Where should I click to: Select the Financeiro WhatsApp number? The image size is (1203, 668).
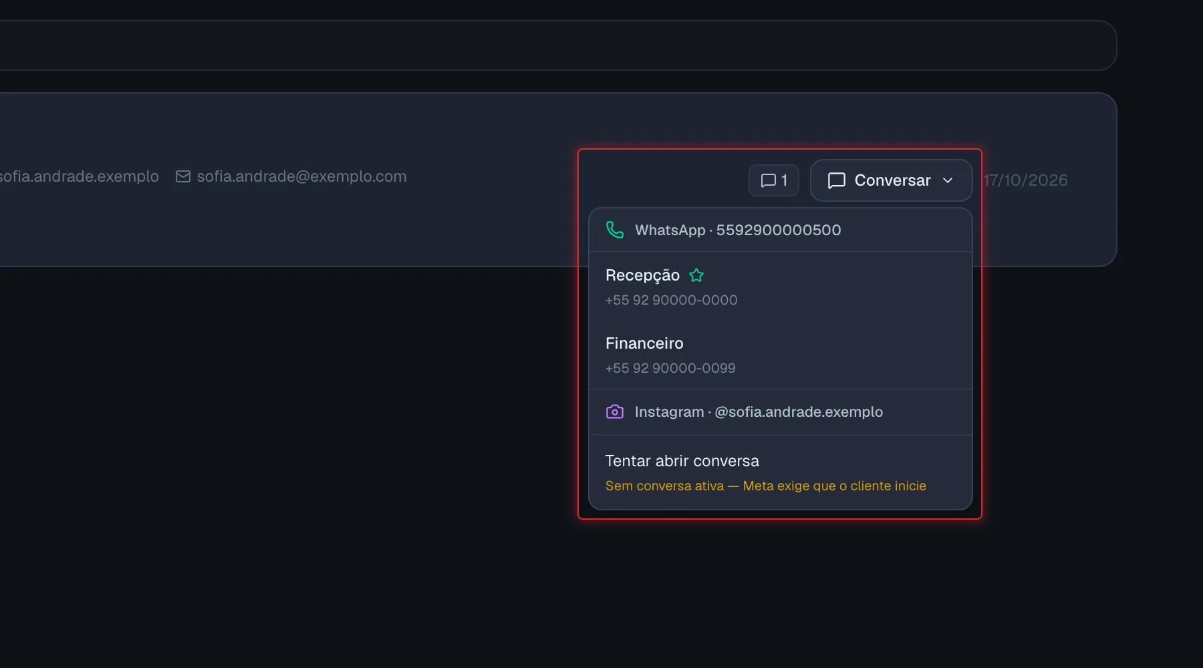780,355
